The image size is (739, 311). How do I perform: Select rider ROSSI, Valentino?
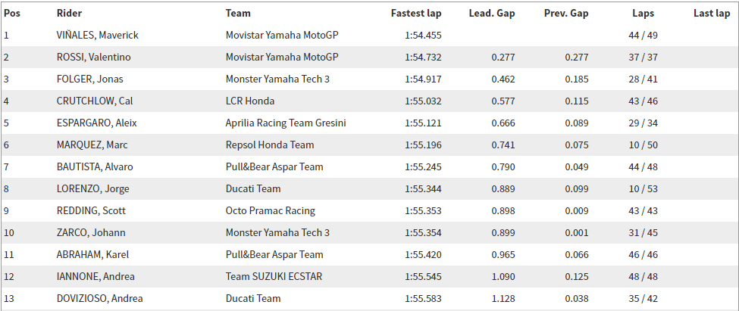pyautogui.click(x=93, y=58)
